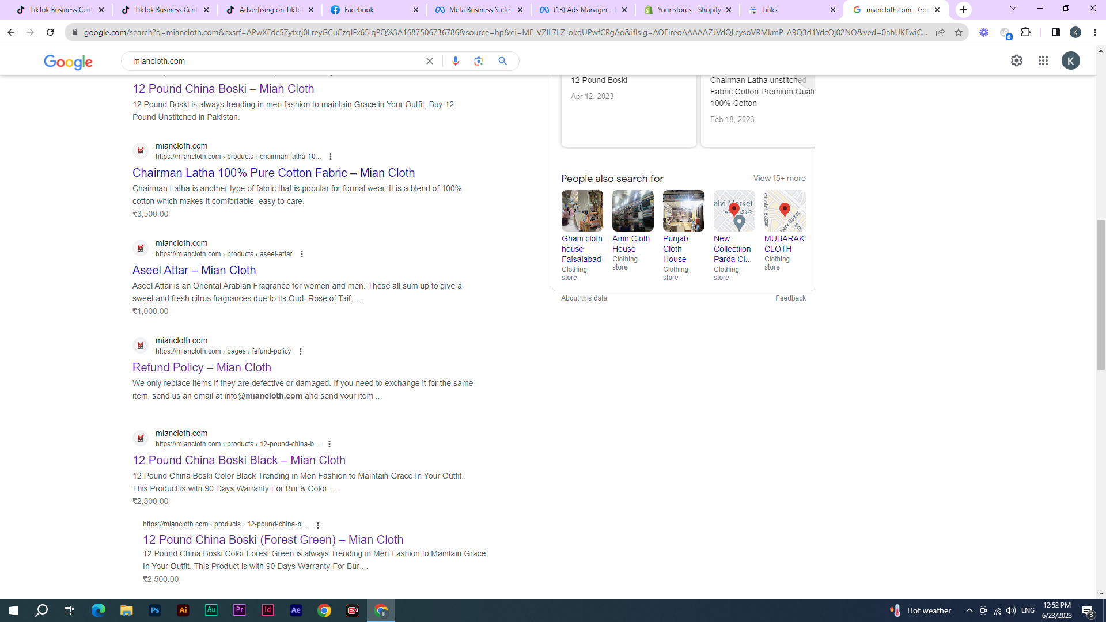Show hidden system tray icons
1106x622 pixels.
click(969, 610)
